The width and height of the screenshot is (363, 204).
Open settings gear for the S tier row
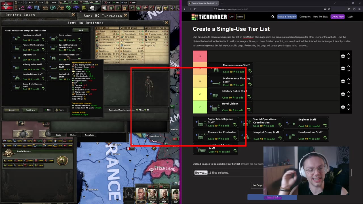click(x=343, y=56)
